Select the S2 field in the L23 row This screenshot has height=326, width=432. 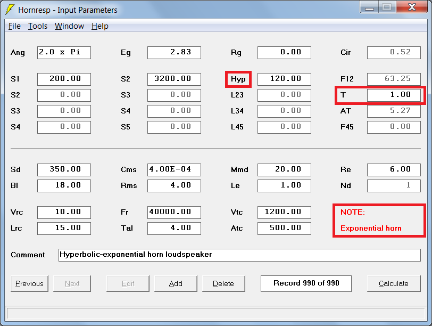[64, 95]
